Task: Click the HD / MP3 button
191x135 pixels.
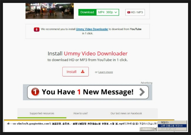Action: coord(135,12)
